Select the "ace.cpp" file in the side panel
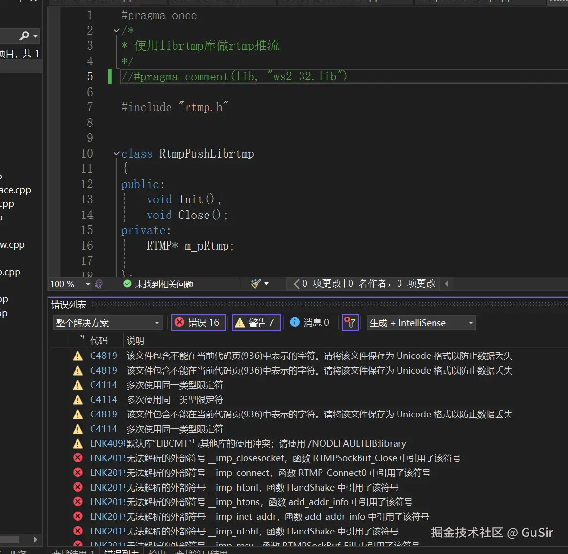568x554 pixels. pyautogui.click(x=16, y=190)
